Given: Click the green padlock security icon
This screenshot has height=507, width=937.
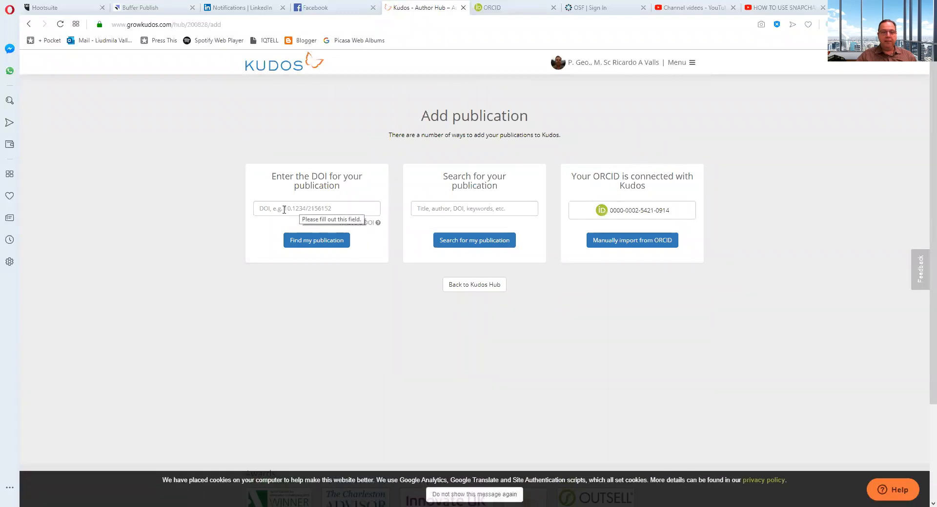Looking at the screenshot, I should (x=100, y=24).
